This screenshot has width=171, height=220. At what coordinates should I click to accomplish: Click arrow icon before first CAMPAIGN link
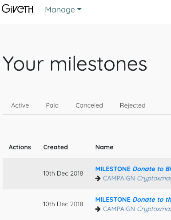(98, 178)
